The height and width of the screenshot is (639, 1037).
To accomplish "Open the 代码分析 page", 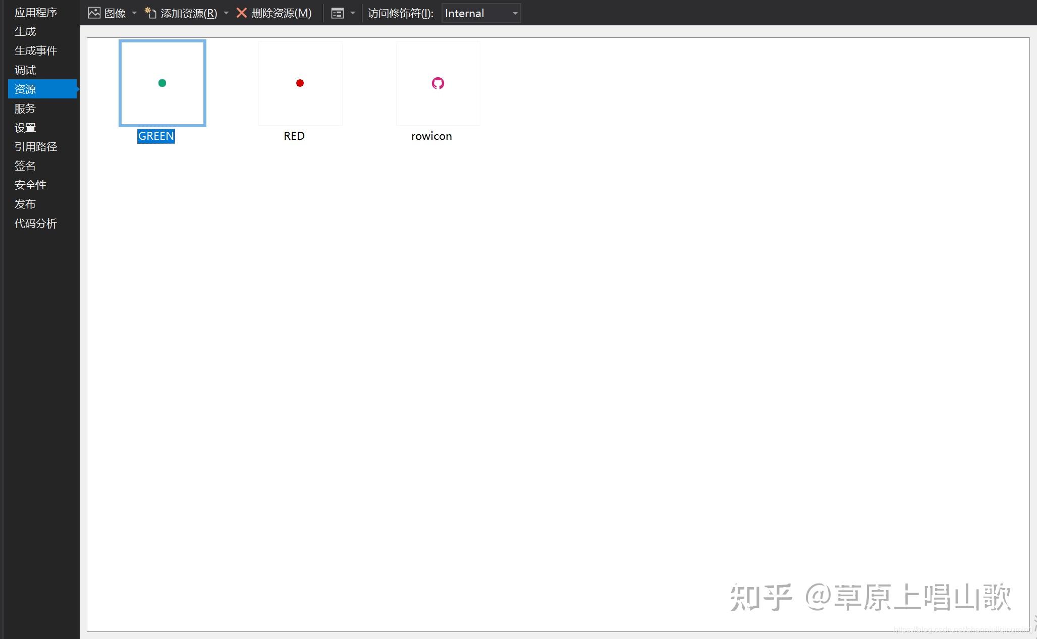I will pyautogui.click(x=35, y=223).
